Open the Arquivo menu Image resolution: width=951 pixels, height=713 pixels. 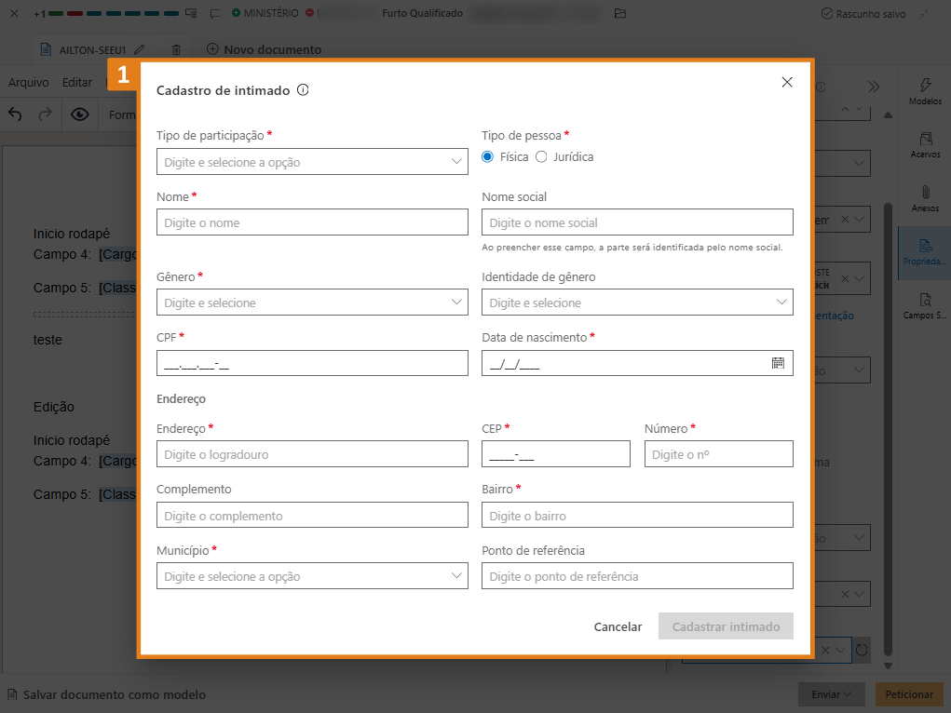pos(28,82)
